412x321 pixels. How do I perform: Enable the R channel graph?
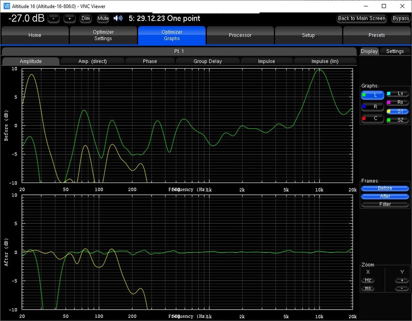(x=372, y=107)
